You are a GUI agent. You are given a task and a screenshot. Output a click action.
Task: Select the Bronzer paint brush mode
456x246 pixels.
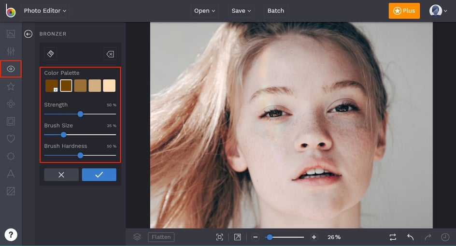(x=51, y=54)
